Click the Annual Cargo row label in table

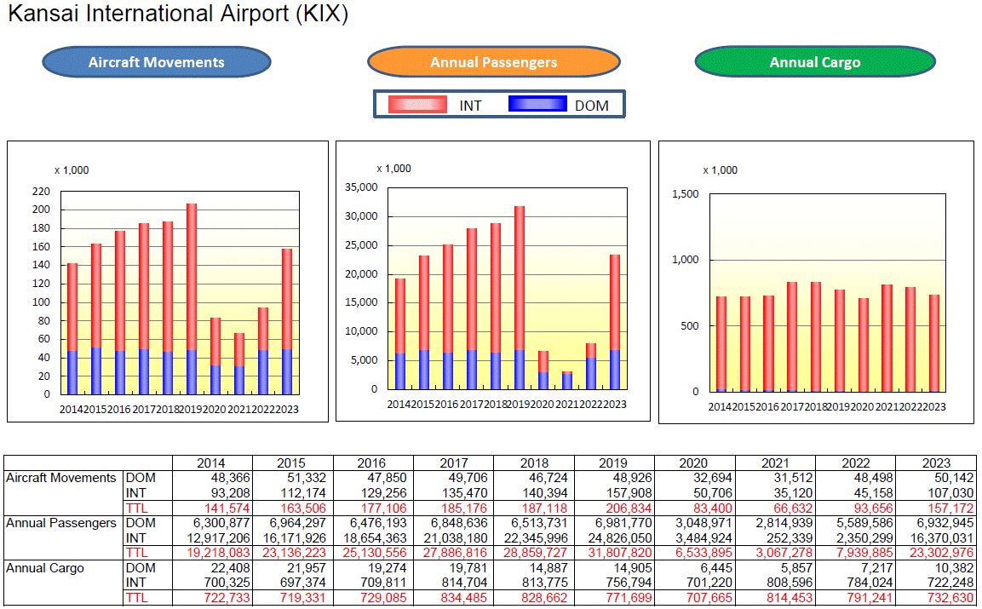(45, 568)
